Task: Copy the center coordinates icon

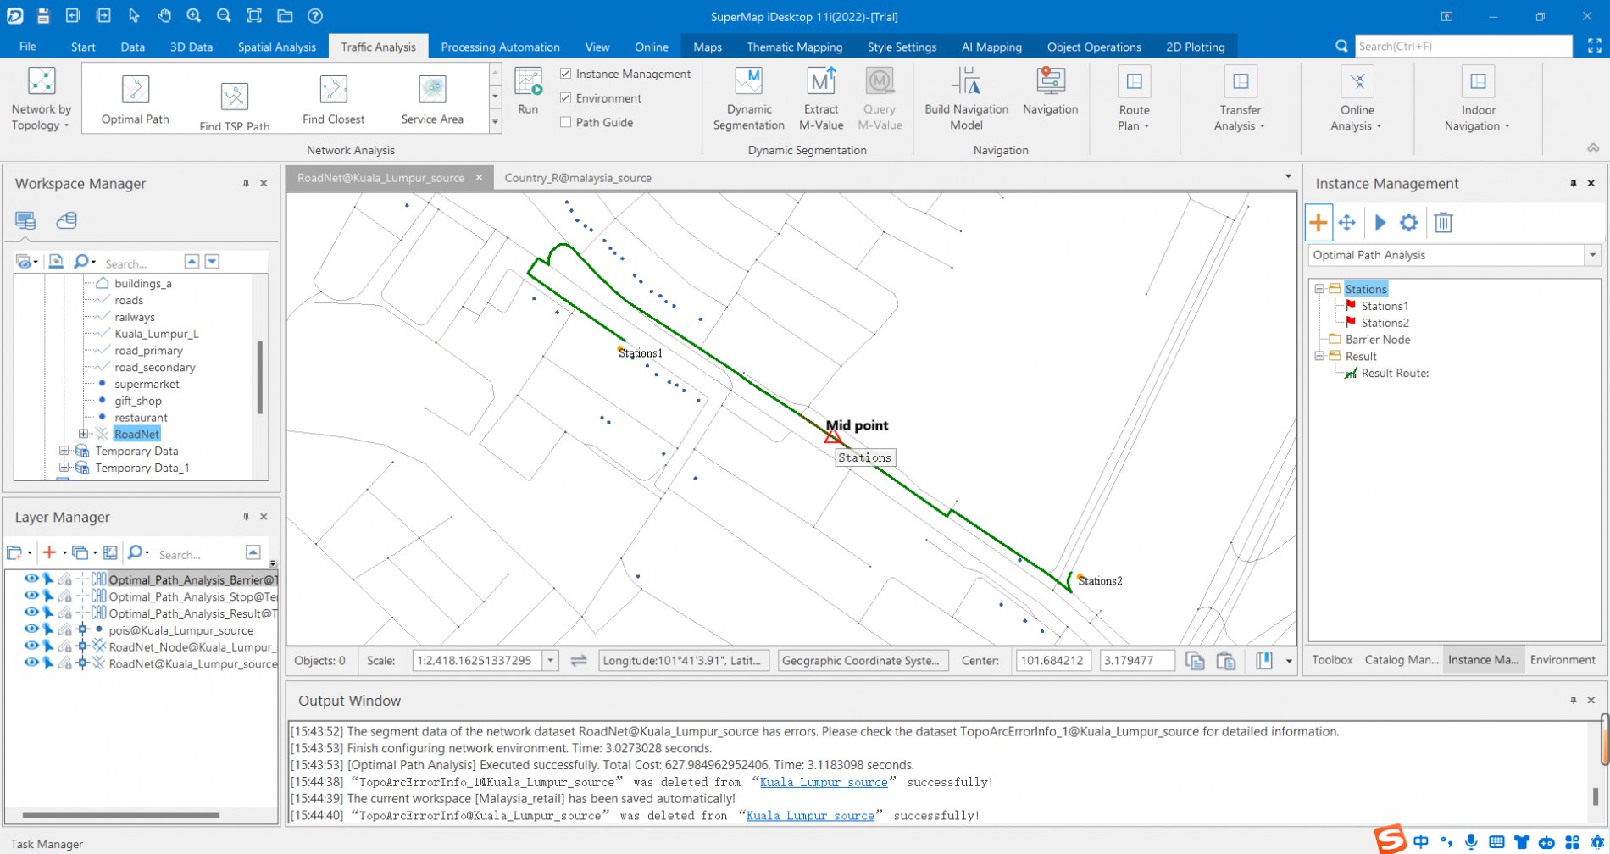Action: 1195,661
